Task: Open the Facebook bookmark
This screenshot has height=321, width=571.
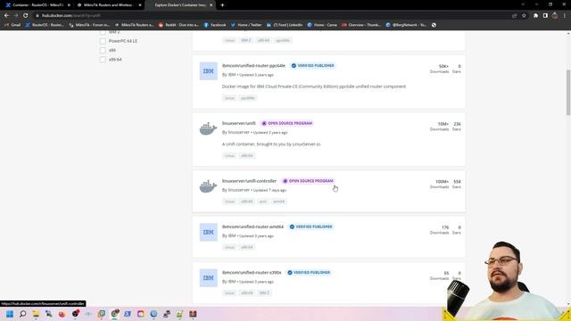Action: pyautogui.click(x=215, y=25)
